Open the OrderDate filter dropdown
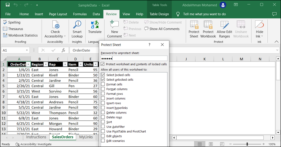Viewport: 281px width, 147px height. pyautogui.click(x=28, y=64)
